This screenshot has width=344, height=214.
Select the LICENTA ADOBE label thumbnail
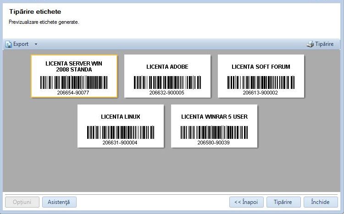point(167,76)
